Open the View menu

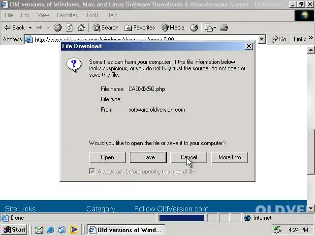coord(43,15)
